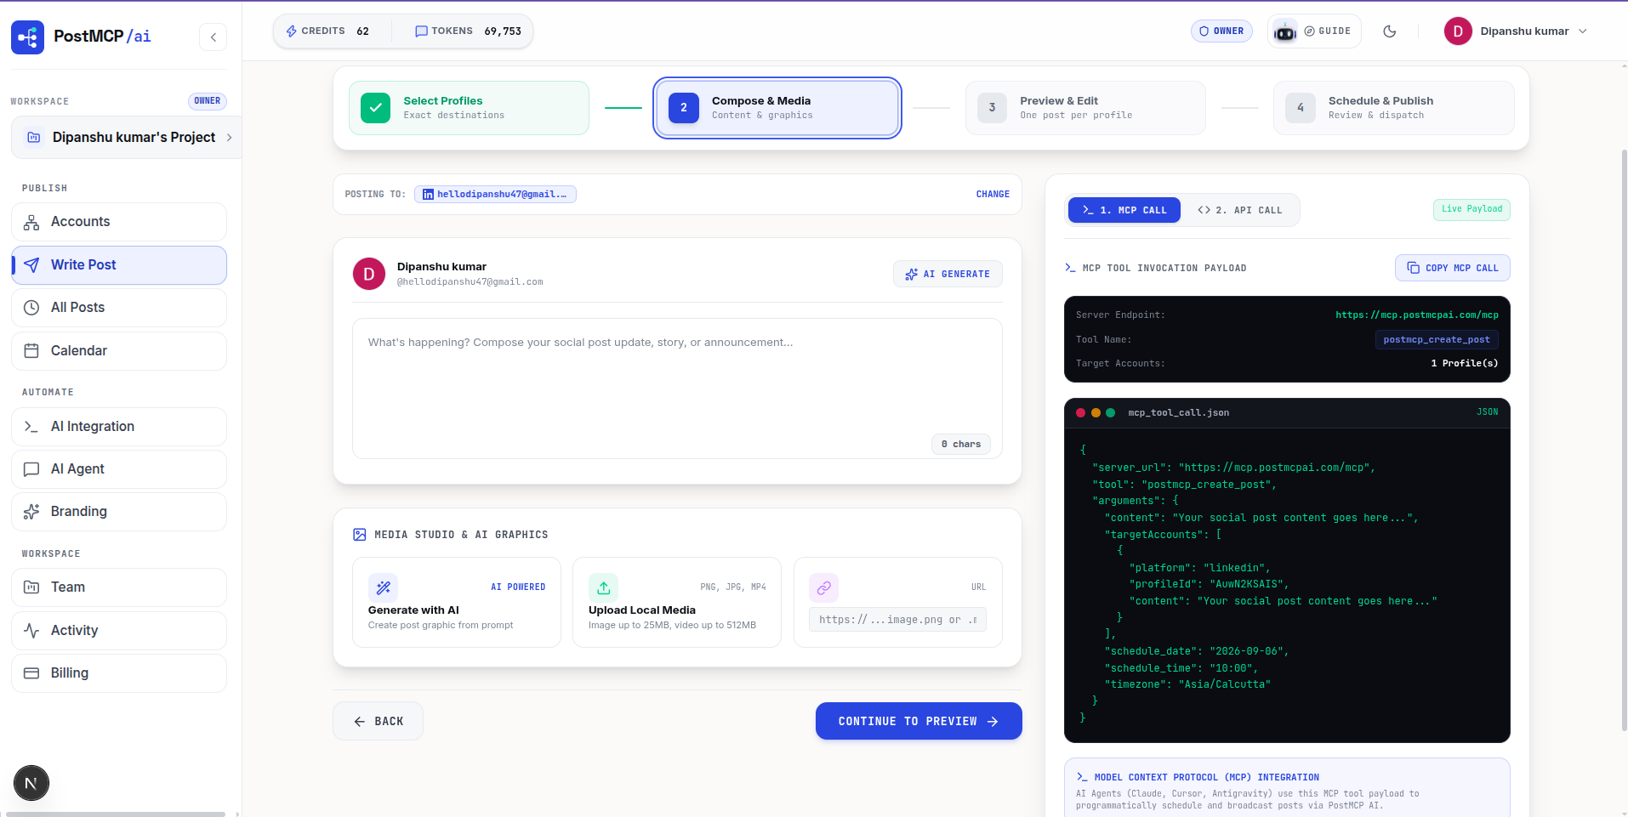Open Generate with AI media card
The image size is (1628, 817).
[457, 603]
